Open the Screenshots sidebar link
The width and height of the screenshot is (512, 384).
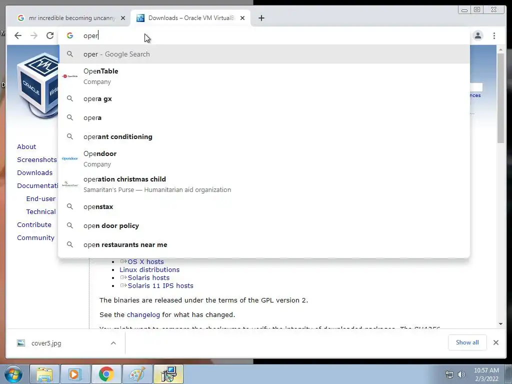(x=37, y=159)
